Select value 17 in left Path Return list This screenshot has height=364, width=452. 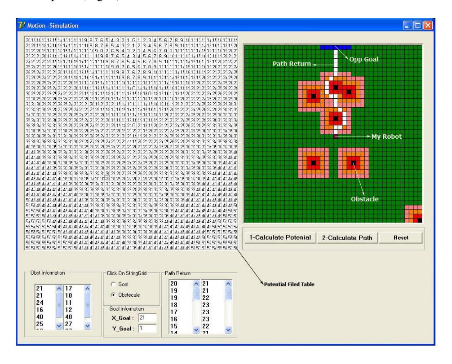(174, 312)
